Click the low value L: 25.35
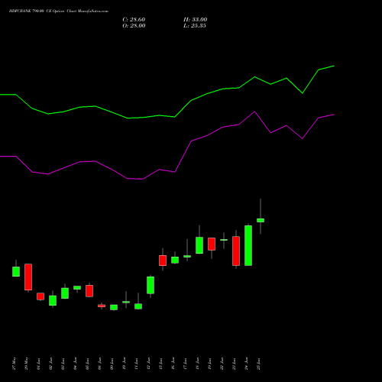The height and width of the screenshot is (382, 382). pyautogui.click(x=195, y=26)
